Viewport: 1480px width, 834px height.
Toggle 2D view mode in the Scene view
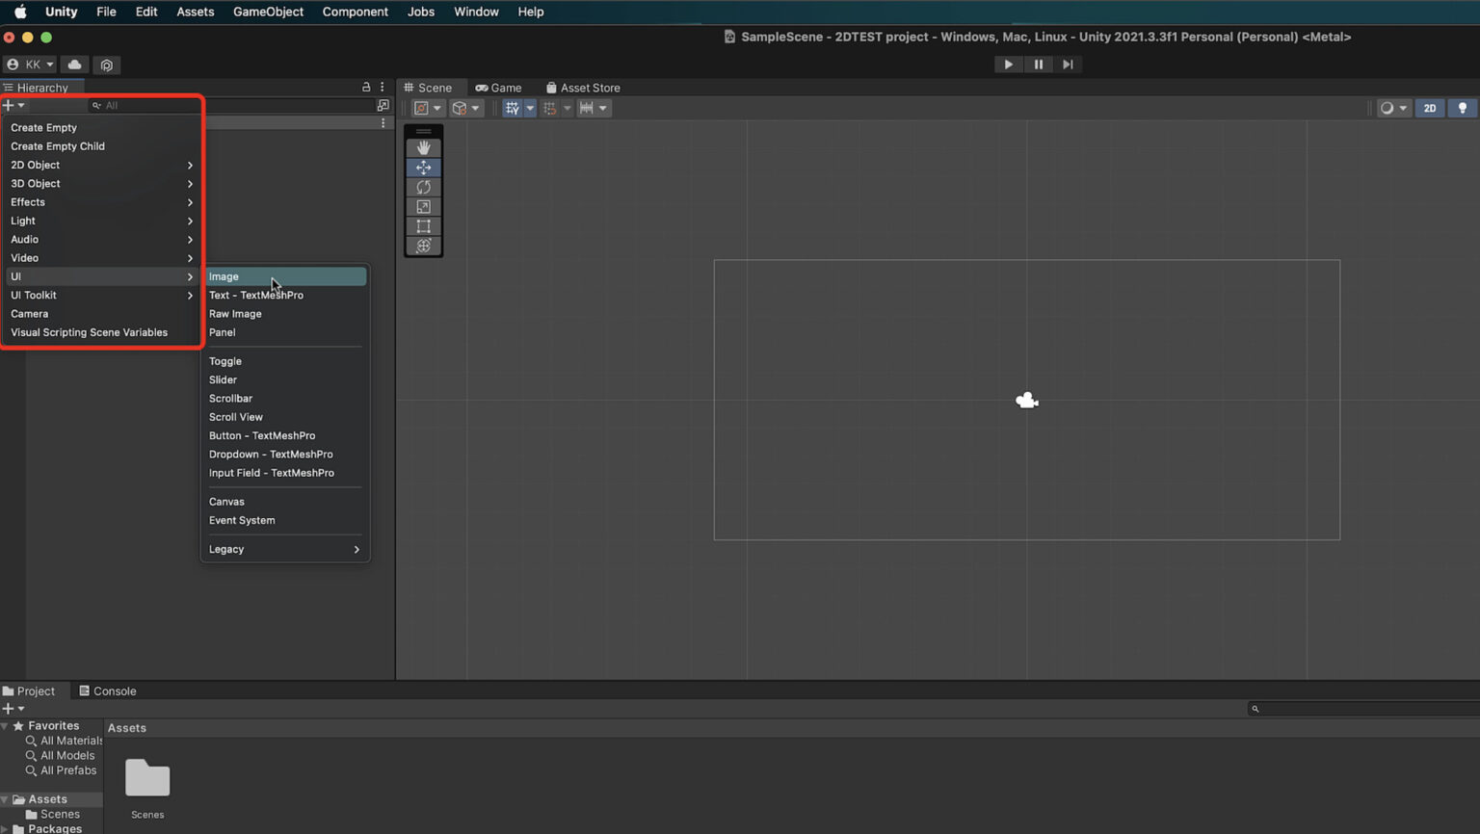coord(1429,108)
